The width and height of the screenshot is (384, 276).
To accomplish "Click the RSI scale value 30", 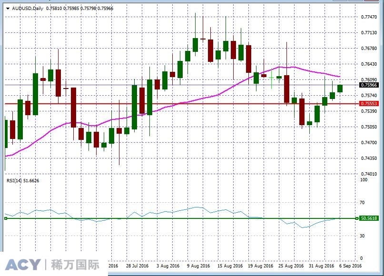I will tap(362, 236).
